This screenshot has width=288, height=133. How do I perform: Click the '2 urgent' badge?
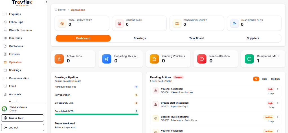click(178, 77)
